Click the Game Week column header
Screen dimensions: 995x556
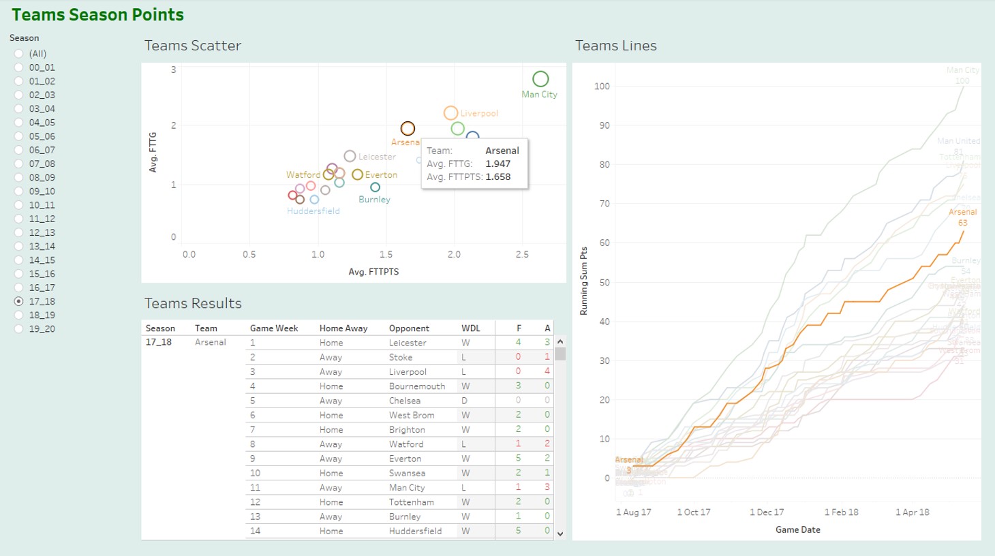point(274,328)
